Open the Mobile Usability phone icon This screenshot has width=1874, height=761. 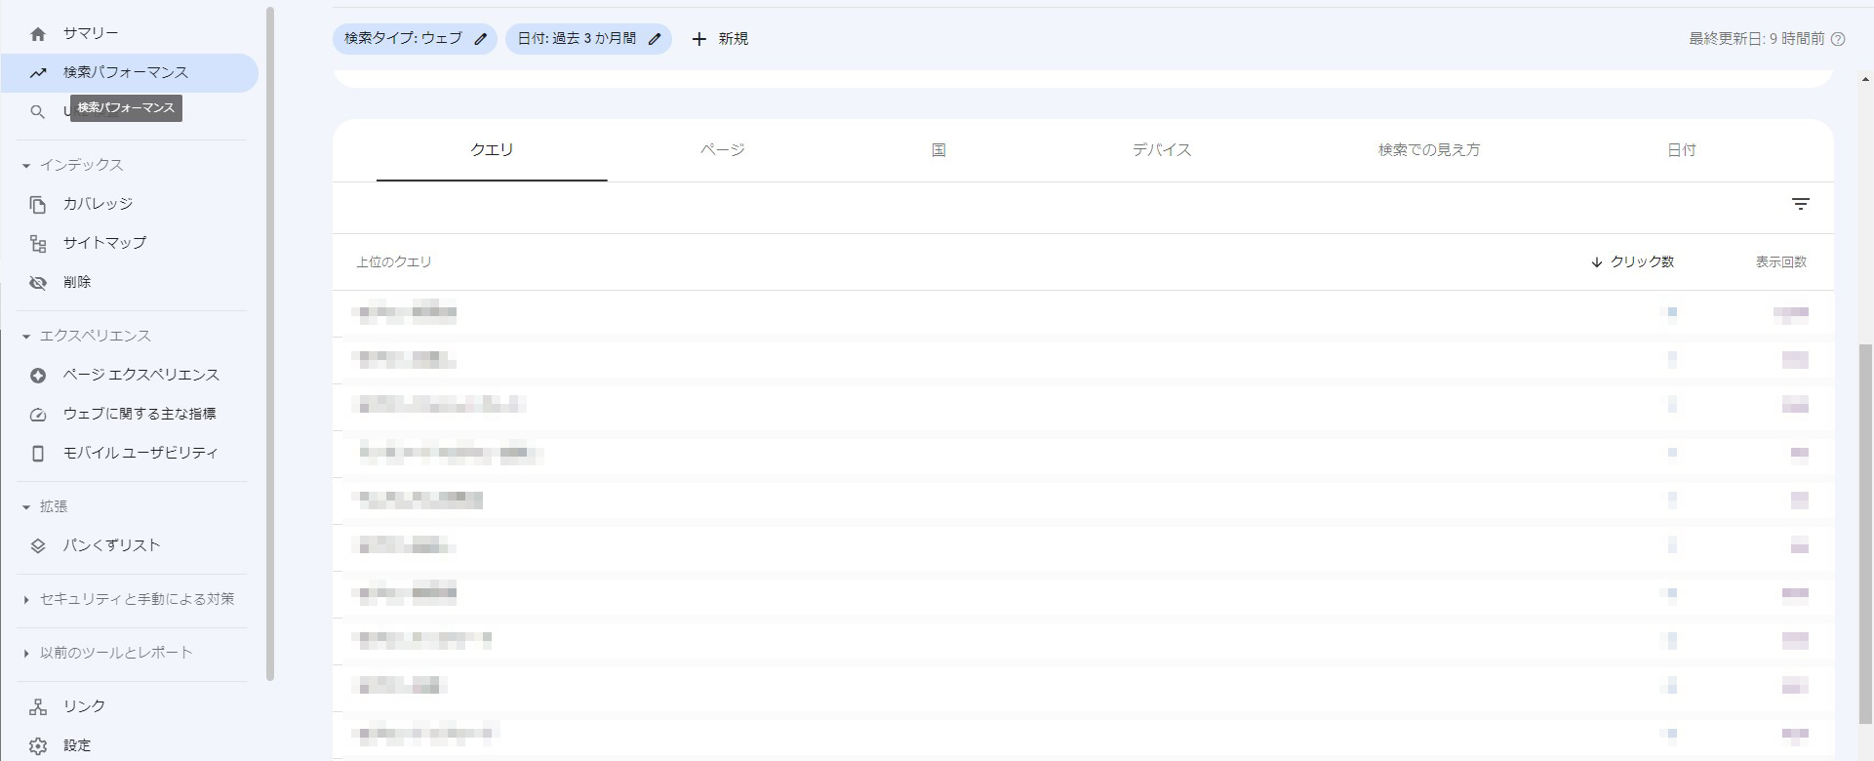coord(38,454)
